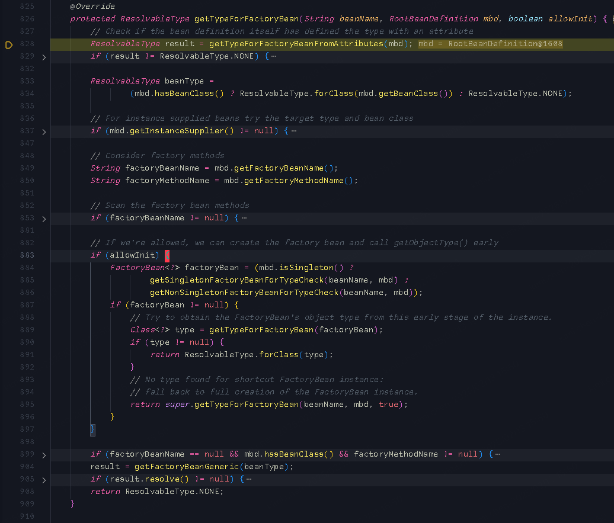Expand the folded block at line 829
This screenshot has width=614, height=523.
pos(44,57)
